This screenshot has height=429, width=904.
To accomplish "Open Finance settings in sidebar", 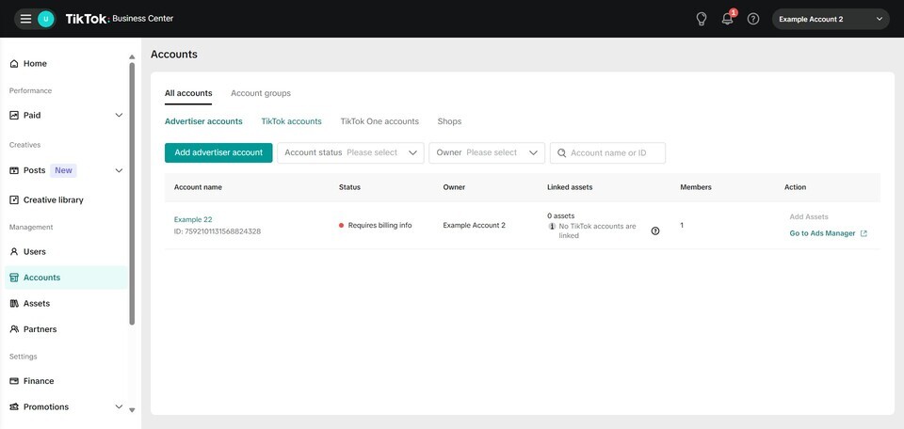I will coord(38,381).
